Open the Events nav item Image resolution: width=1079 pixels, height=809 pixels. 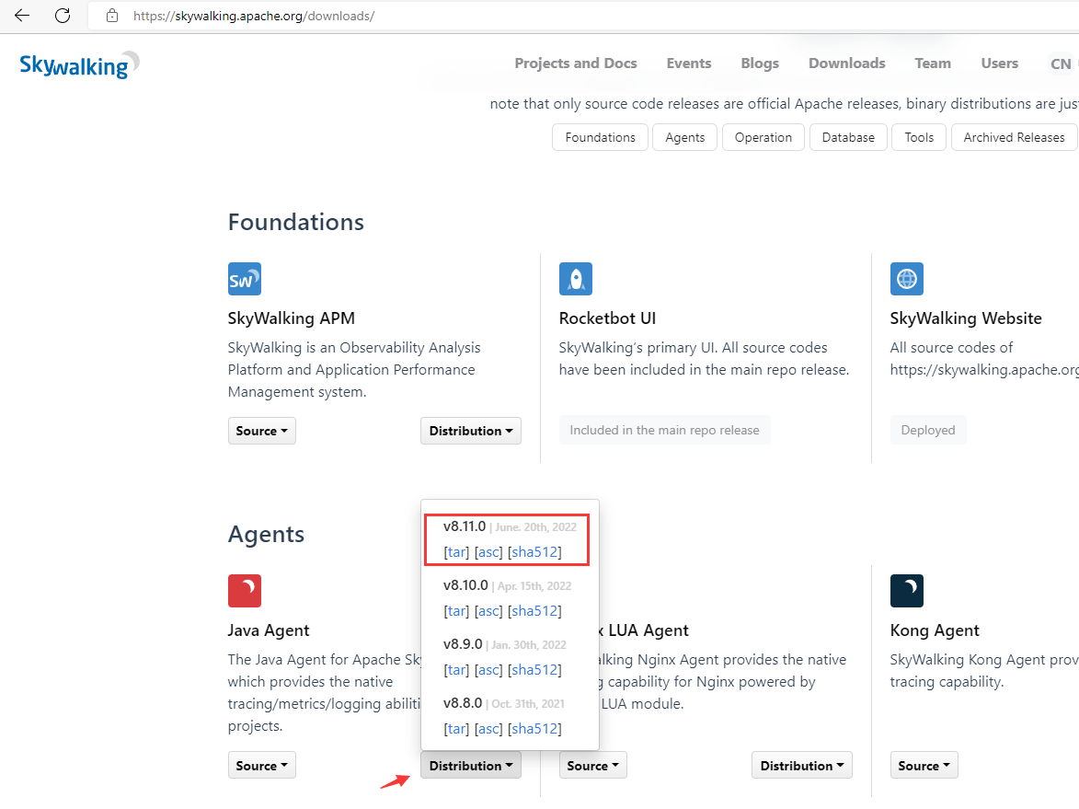(689, 64)
